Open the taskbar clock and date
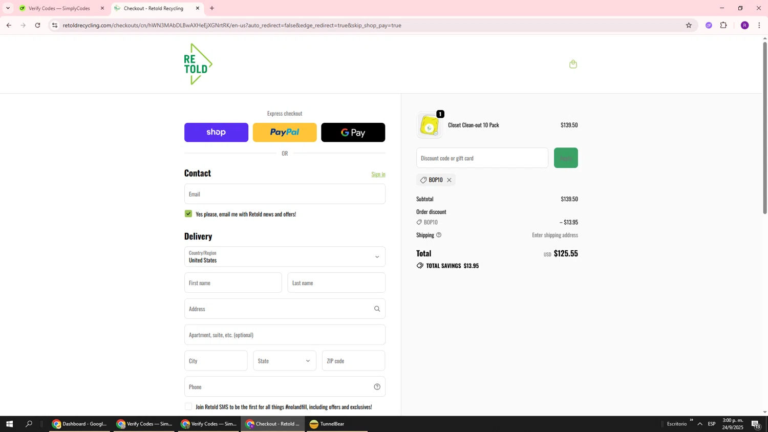The height and width of the screenshot is (432, 768). click(733, 424)
